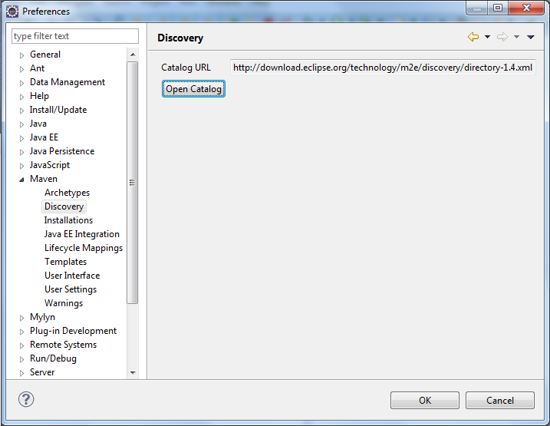Open the preferences view menu triangle
This screenshot has width=550, height=426.
coord(531,37)
